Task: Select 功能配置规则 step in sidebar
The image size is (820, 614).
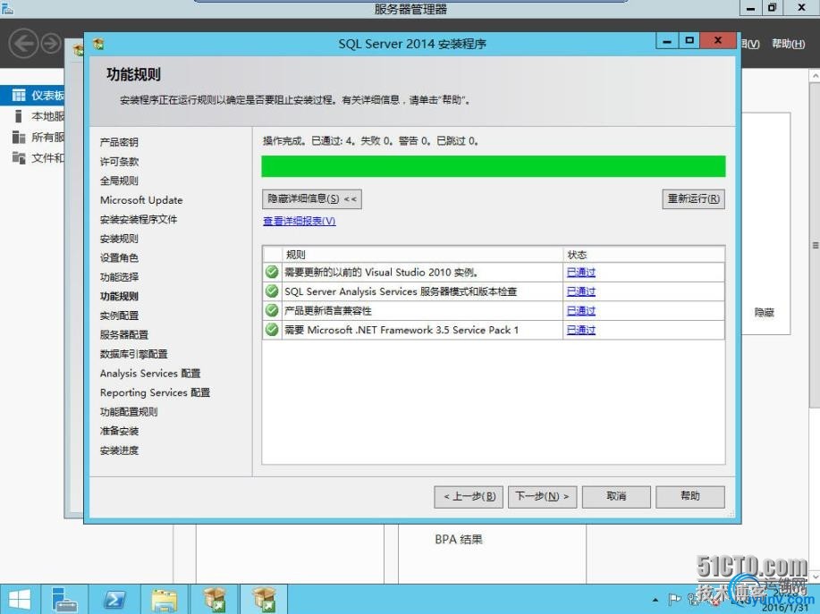Action: tap(129, 412)
